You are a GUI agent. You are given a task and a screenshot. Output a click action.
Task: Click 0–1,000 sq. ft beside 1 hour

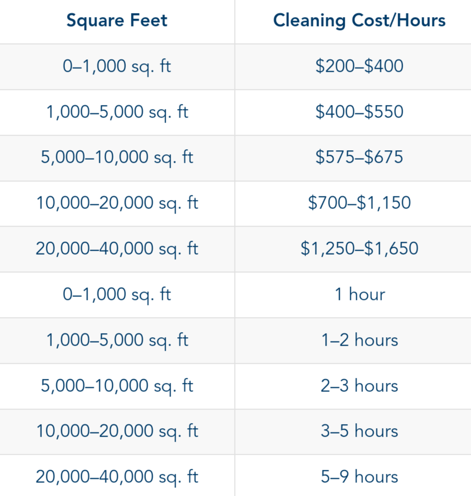[x=117, y=294]
